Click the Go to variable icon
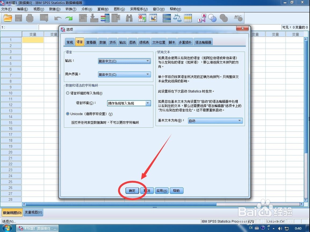 94,18
